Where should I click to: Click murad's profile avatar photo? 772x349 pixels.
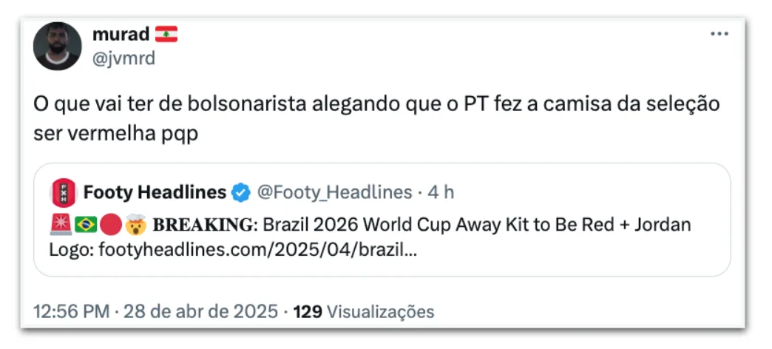pos(58,46)
